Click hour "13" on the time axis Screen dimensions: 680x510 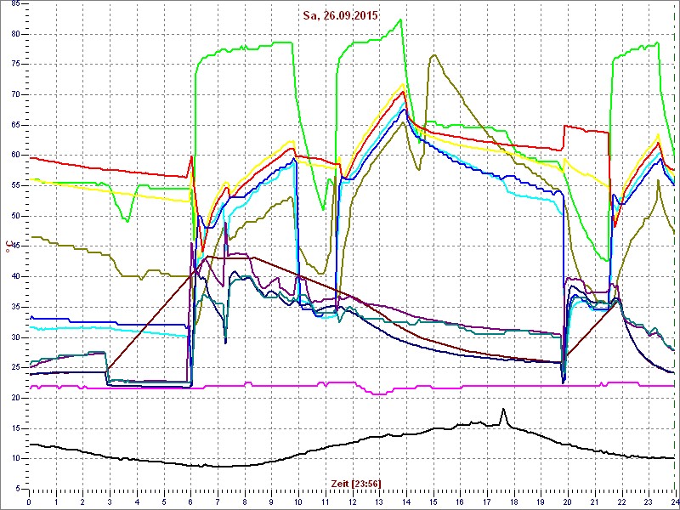point(378,501)
